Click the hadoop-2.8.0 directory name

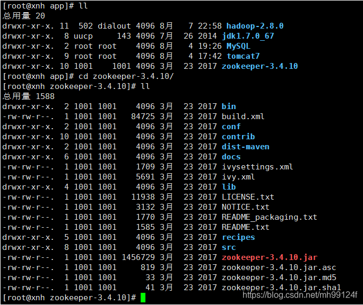tap(255, 26)
